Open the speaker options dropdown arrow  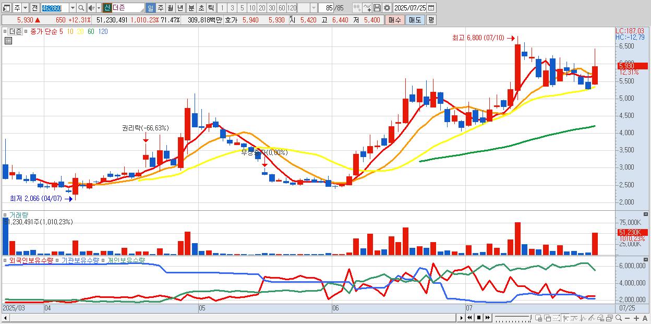(x=99, y=8)
